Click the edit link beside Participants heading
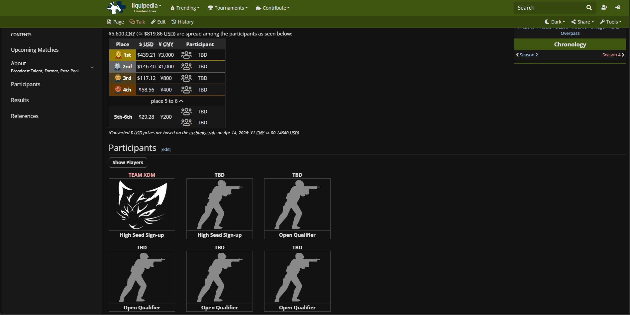Image resolution: width=630 pixels, height=315 pixels. [x=166, y=150]
